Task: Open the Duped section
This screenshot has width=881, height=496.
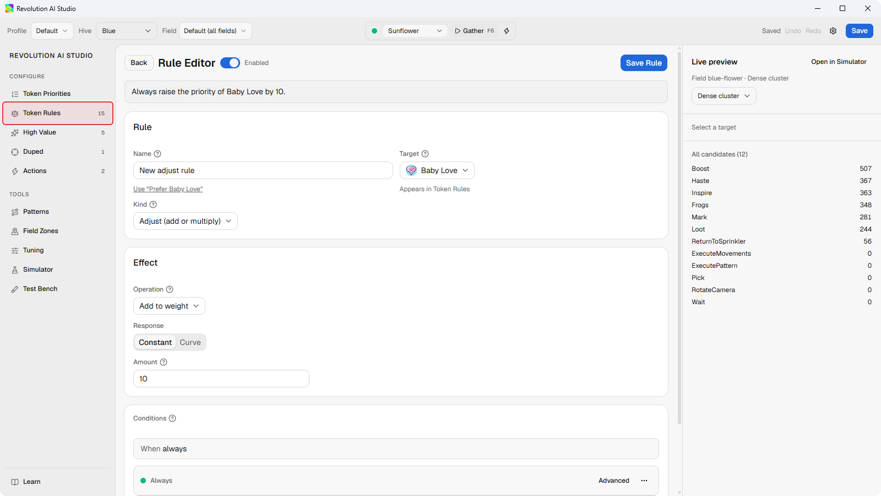Action: pos(58,152)
